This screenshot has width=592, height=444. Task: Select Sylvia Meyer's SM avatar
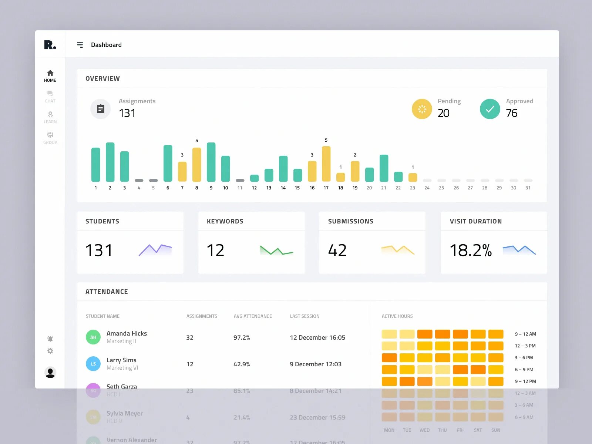(x=93, y=417)
